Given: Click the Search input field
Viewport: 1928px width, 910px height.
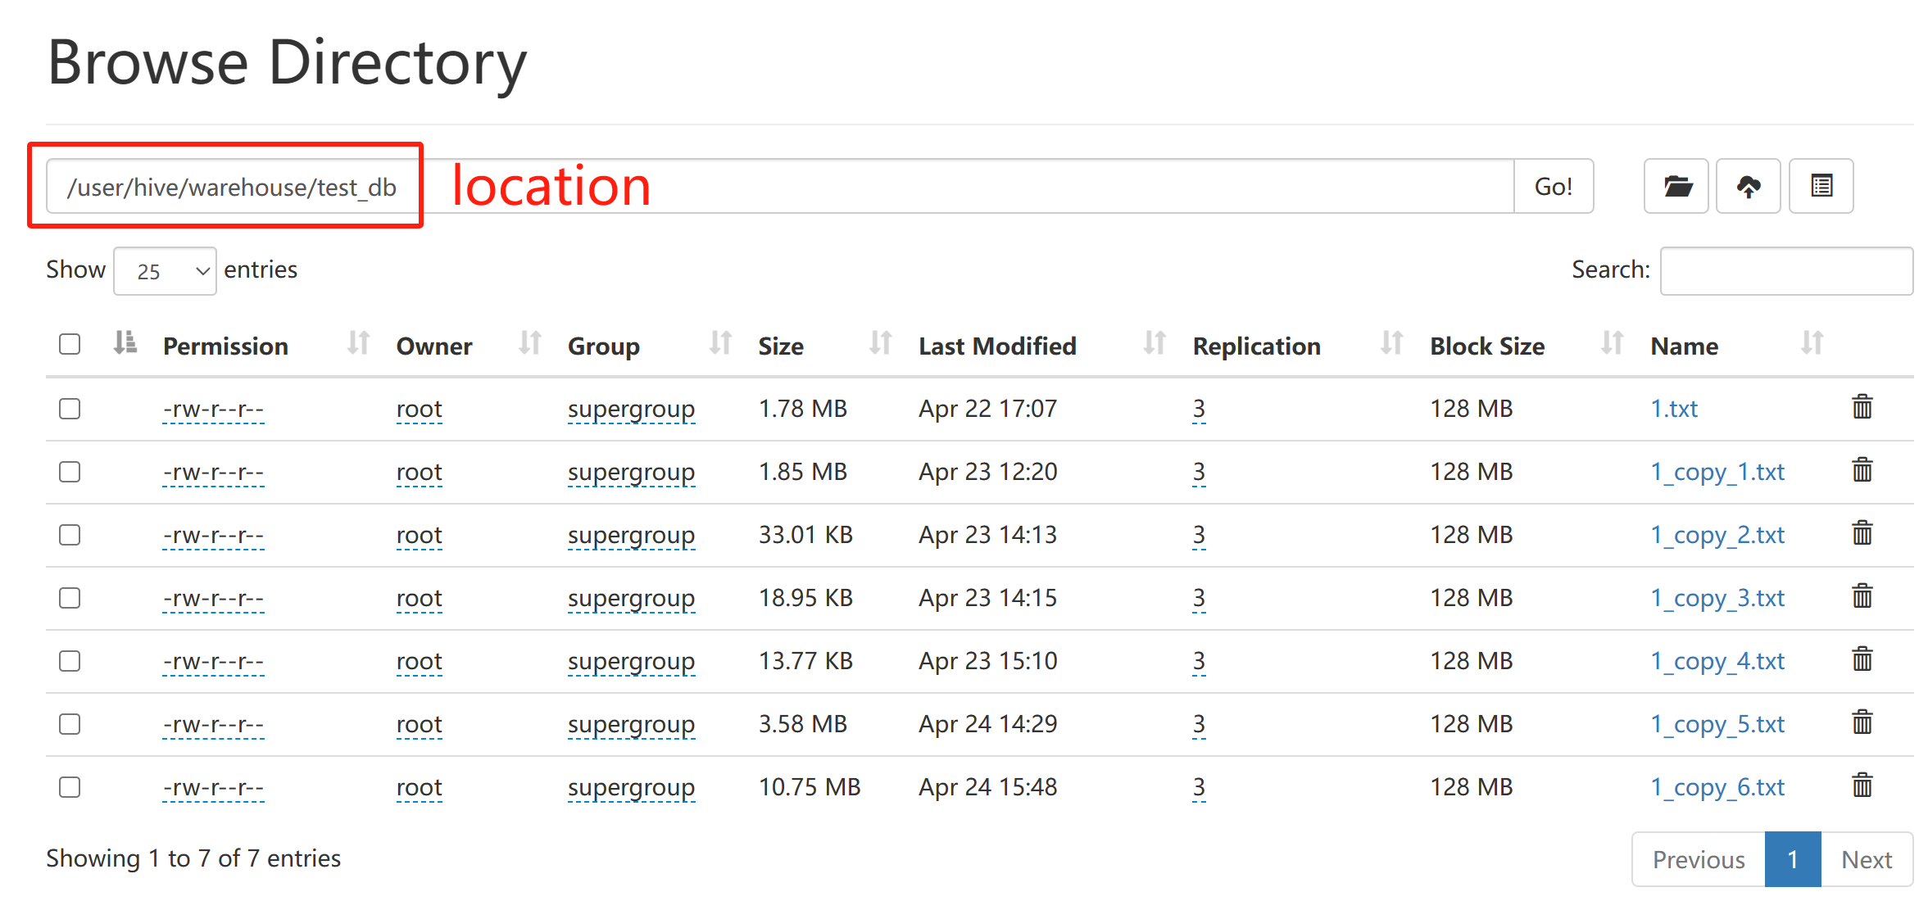Looking at the screenshot, I should (1785, 271).
